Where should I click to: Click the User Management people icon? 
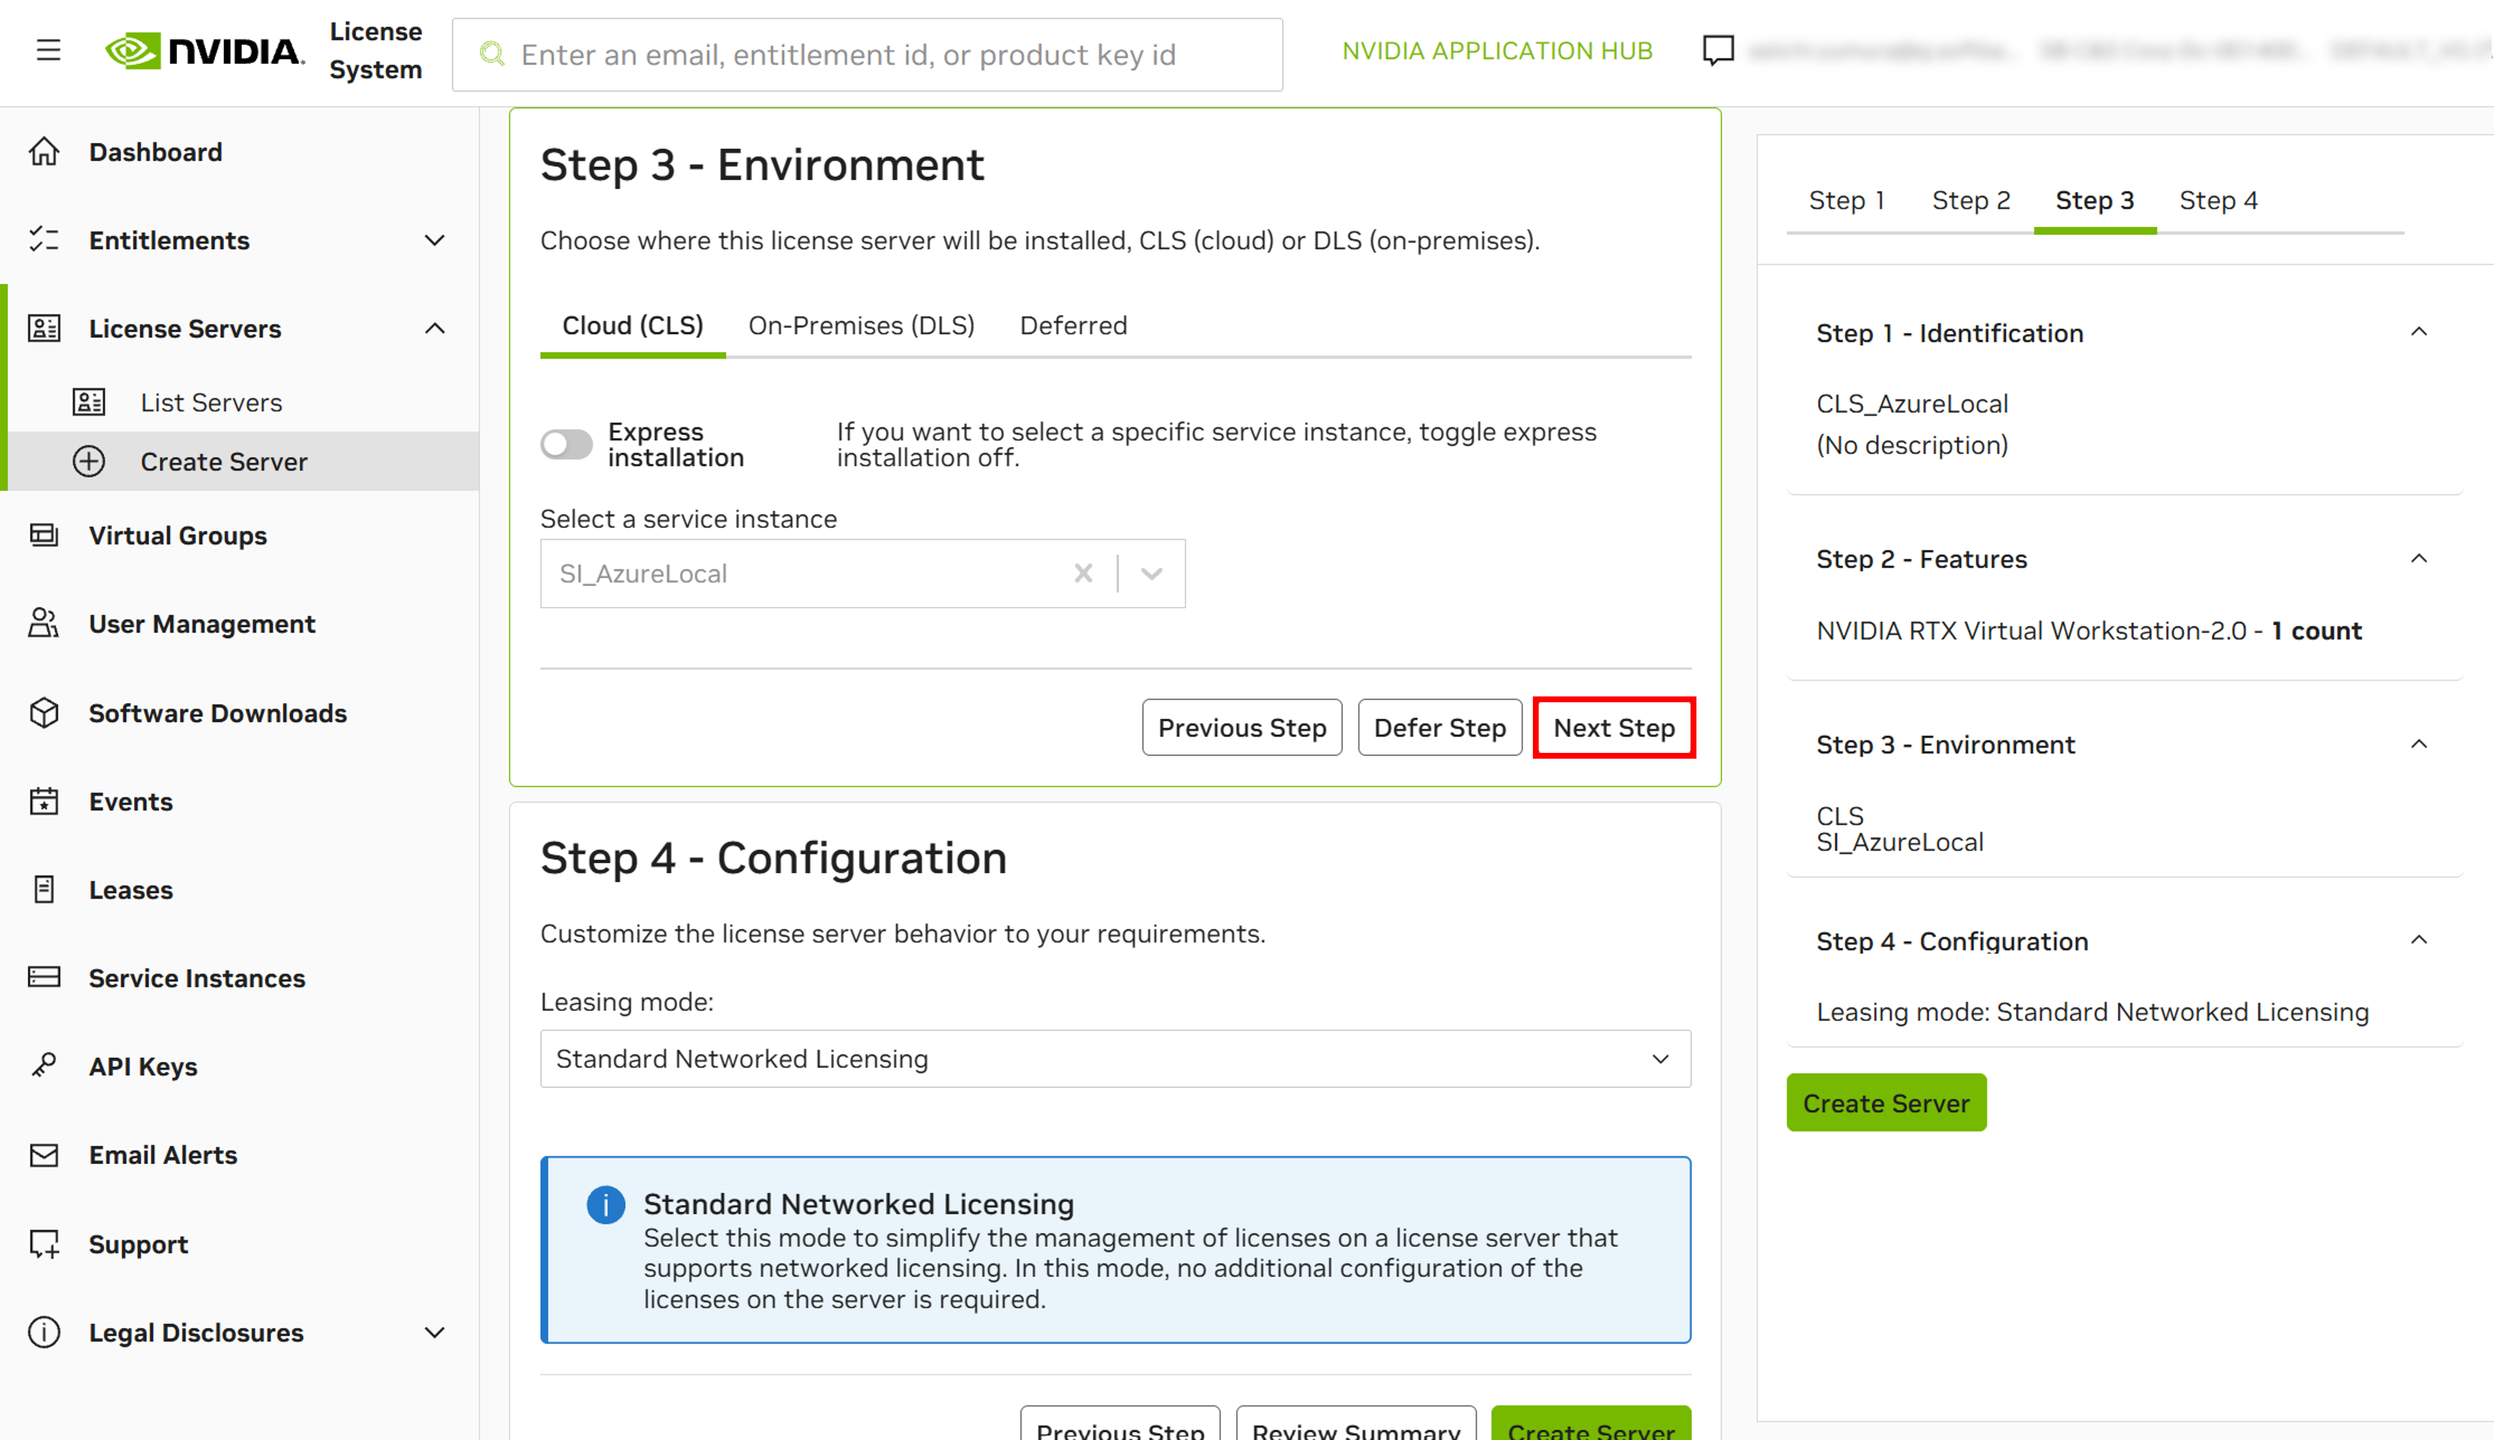tap(44, 624)
